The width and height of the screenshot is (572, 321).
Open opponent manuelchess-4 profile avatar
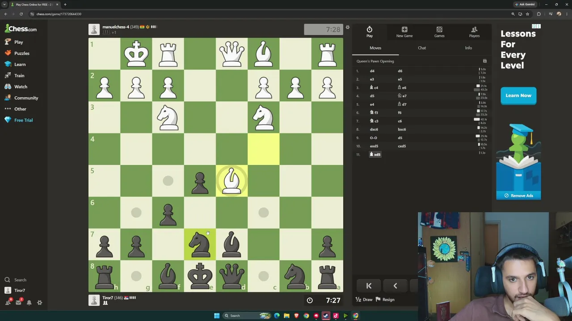pos(94,29)
